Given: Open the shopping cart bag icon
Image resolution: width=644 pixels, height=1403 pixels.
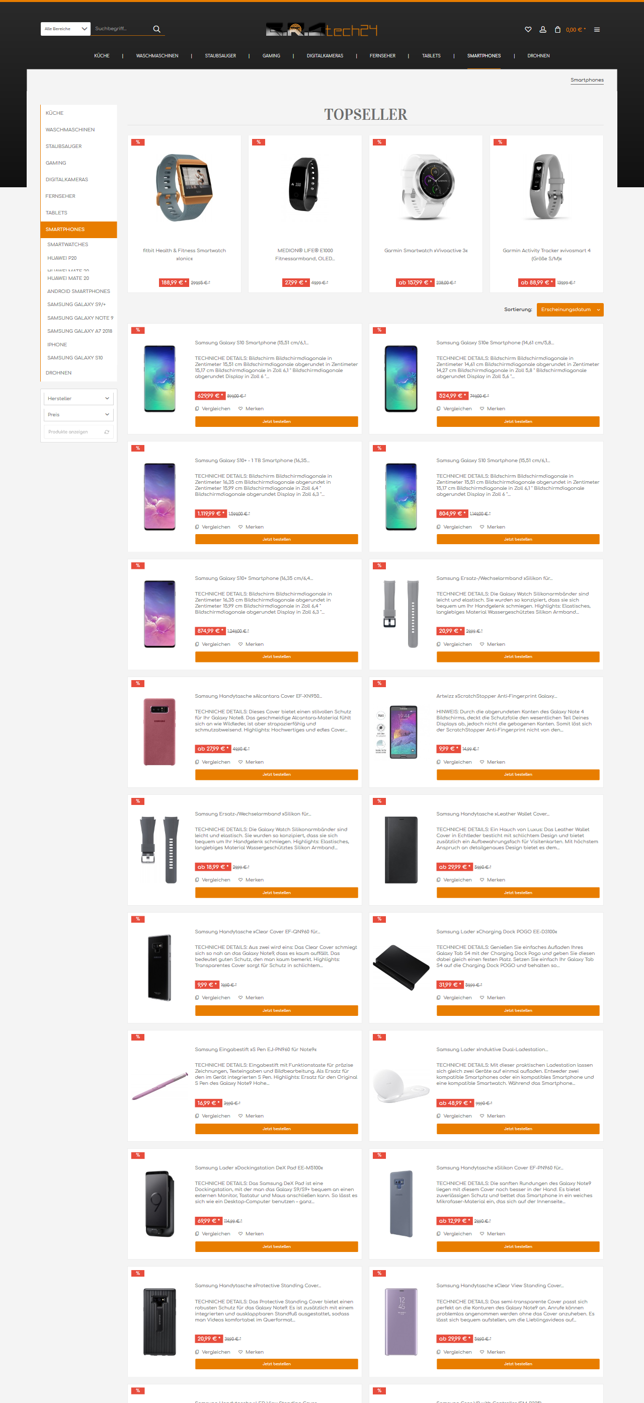Looking at the screenshot, I should (557, 29).
